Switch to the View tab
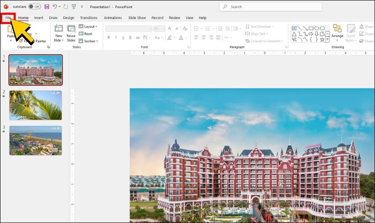Viewport: 375px width, 223px height. [x=189, y=18]
